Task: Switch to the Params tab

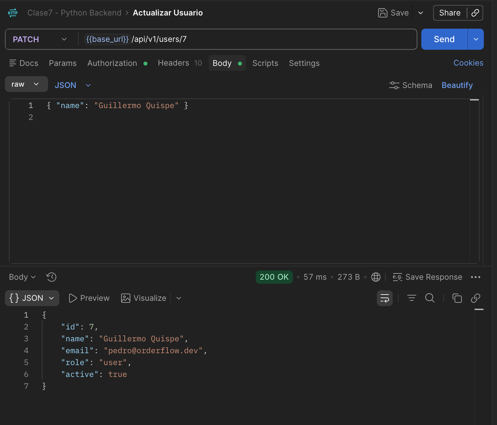Action: [x=63, y=63]
